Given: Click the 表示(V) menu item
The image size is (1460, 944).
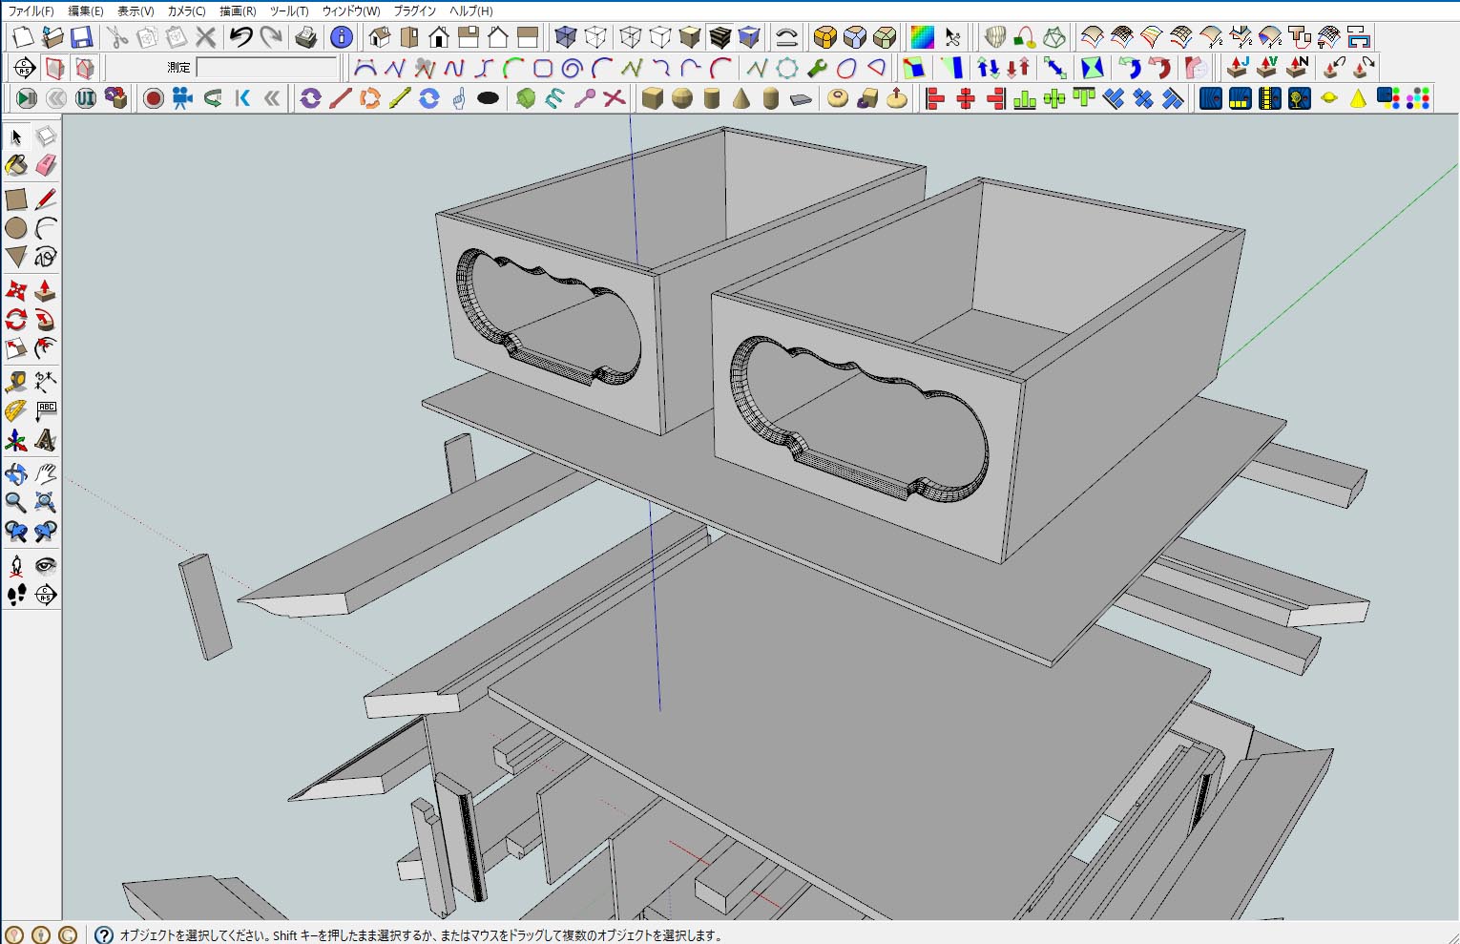Looking at the screenshot, I should (x=136, y=11).
